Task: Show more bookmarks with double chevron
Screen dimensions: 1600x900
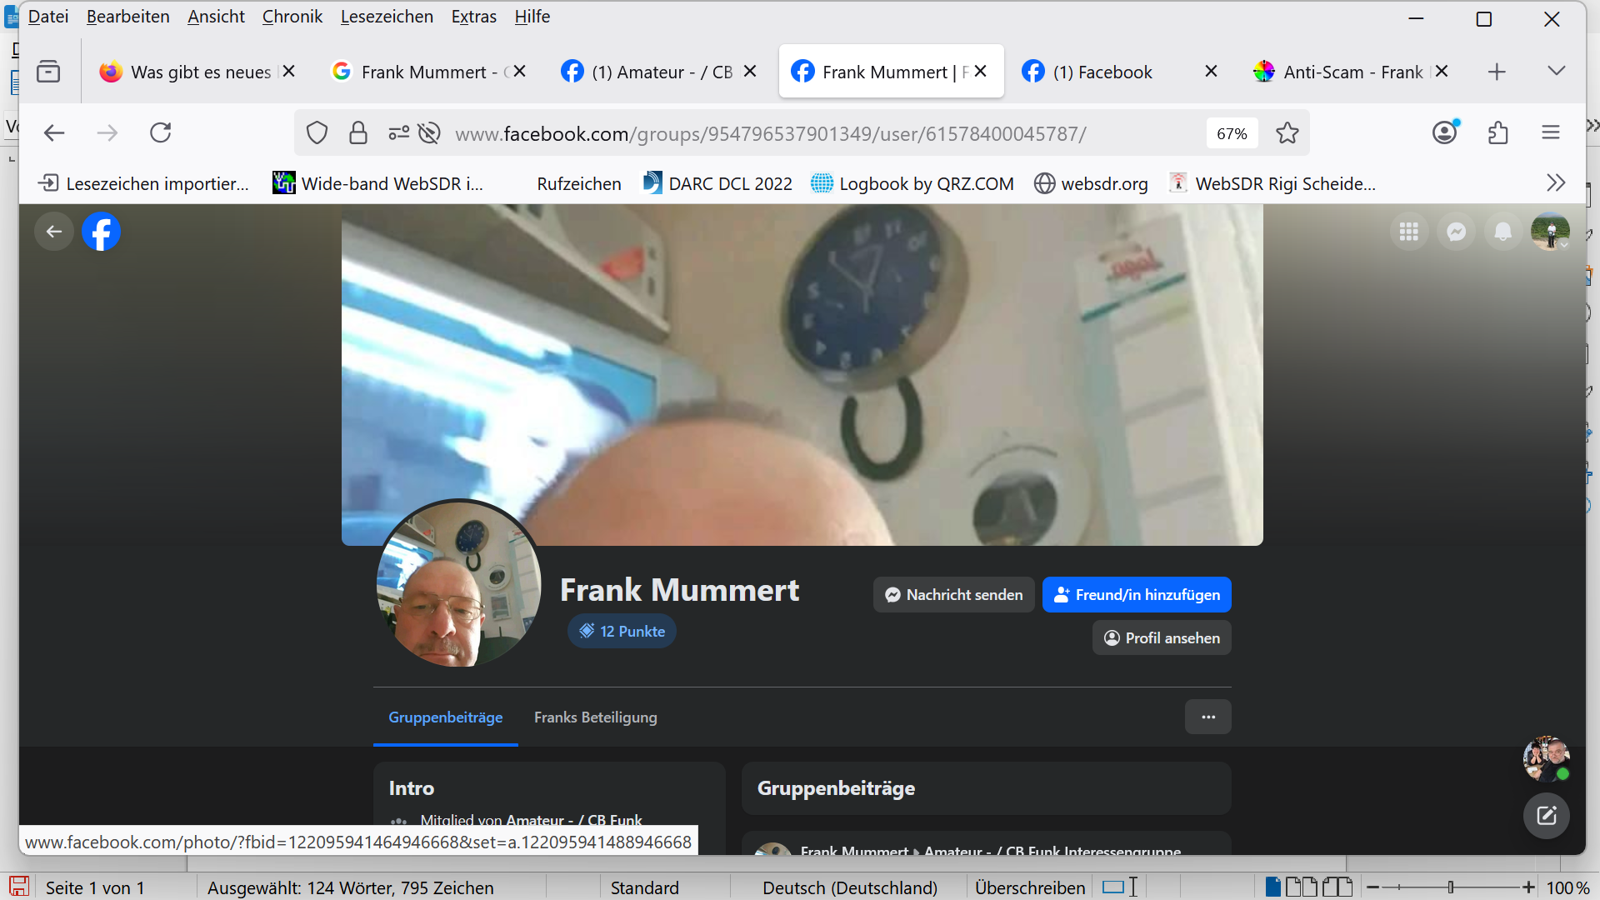Action: pyautogui.click(x=1555, y=183)
